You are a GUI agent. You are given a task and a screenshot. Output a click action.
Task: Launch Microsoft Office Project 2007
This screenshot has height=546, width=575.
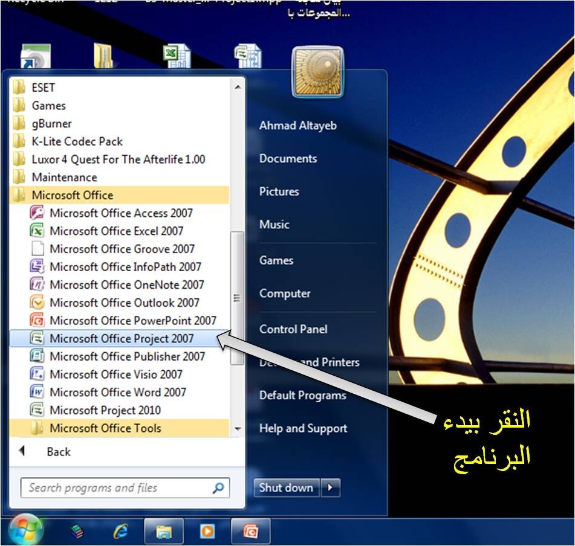pos(120,338)
